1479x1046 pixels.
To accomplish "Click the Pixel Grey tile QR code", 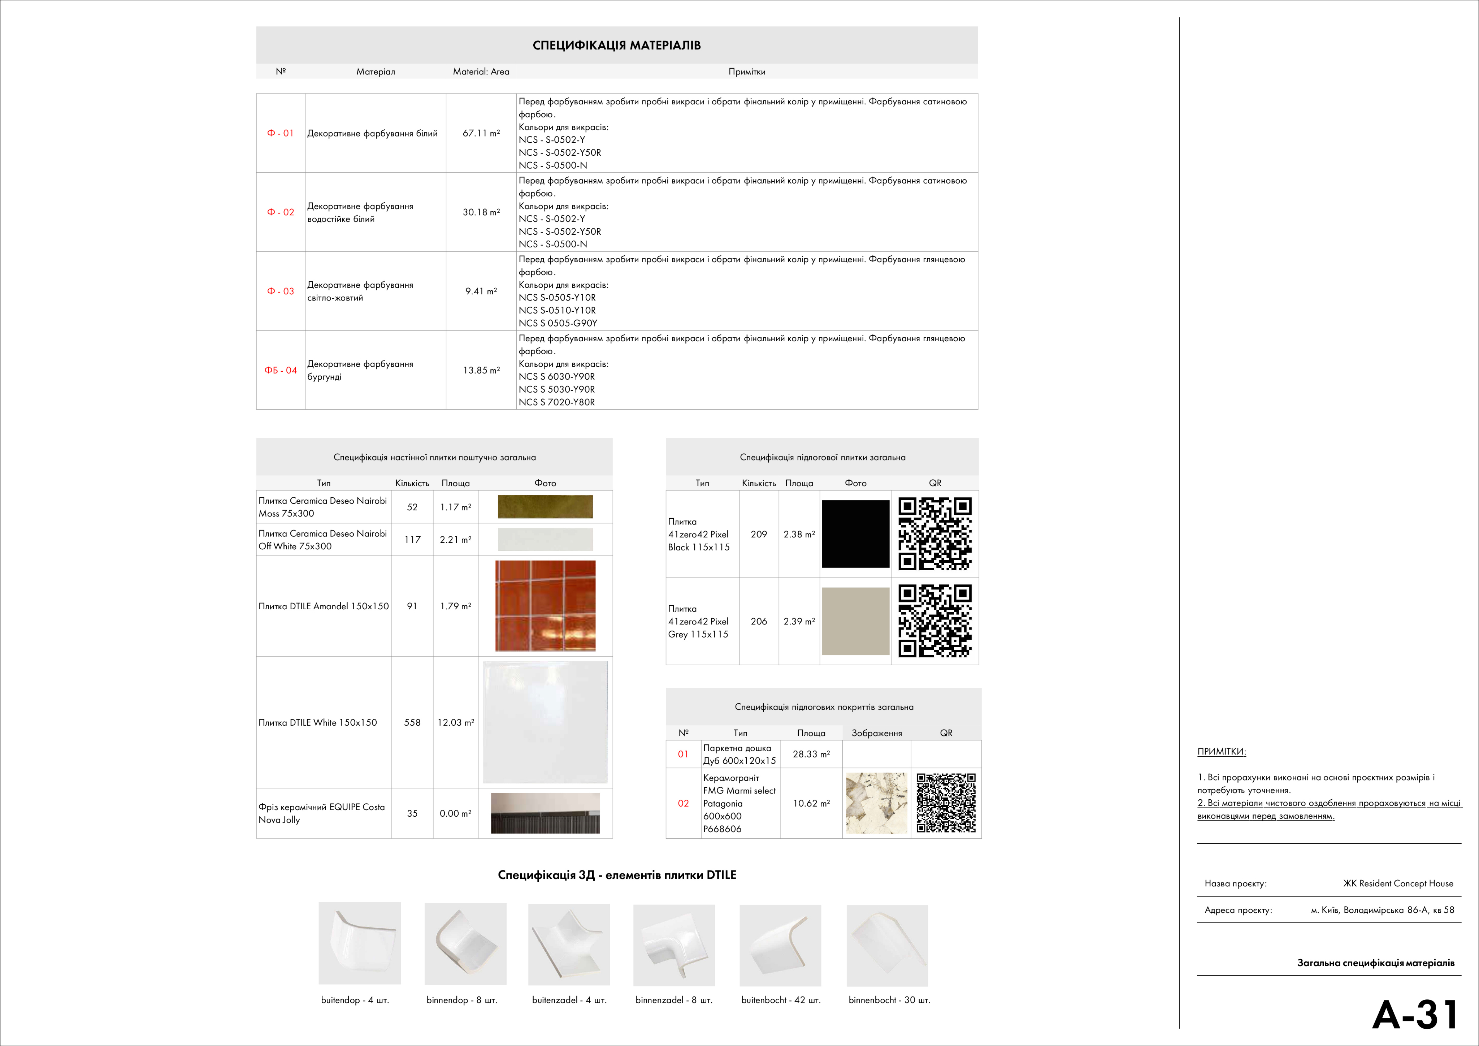I will click(935, 621).
